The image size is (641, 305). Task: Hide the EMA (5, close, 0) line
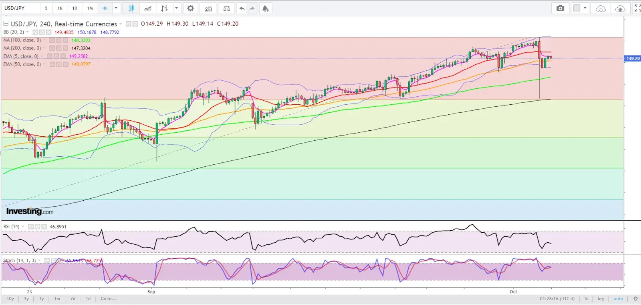point(49,56)
